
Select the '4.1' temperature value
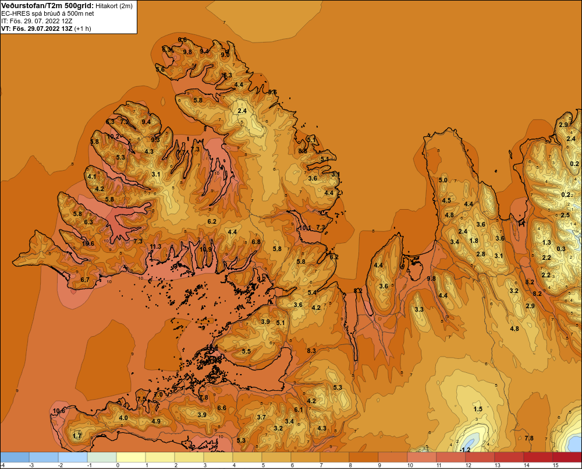pos(91,177)
